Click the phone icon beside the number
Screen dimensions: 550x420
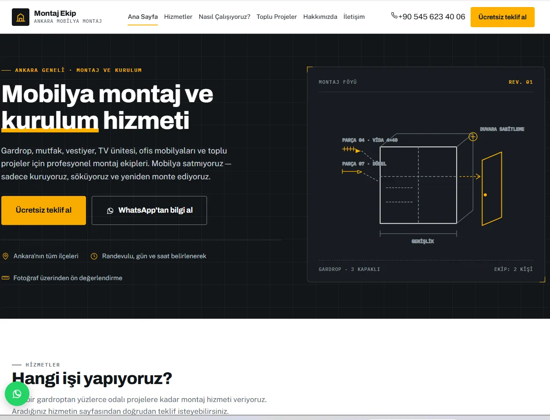pos(394,16)
